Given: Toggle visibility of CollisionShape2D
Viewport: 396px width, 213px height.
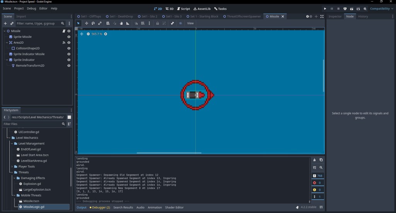Looking at the screenshot, I should click(69, 48).
